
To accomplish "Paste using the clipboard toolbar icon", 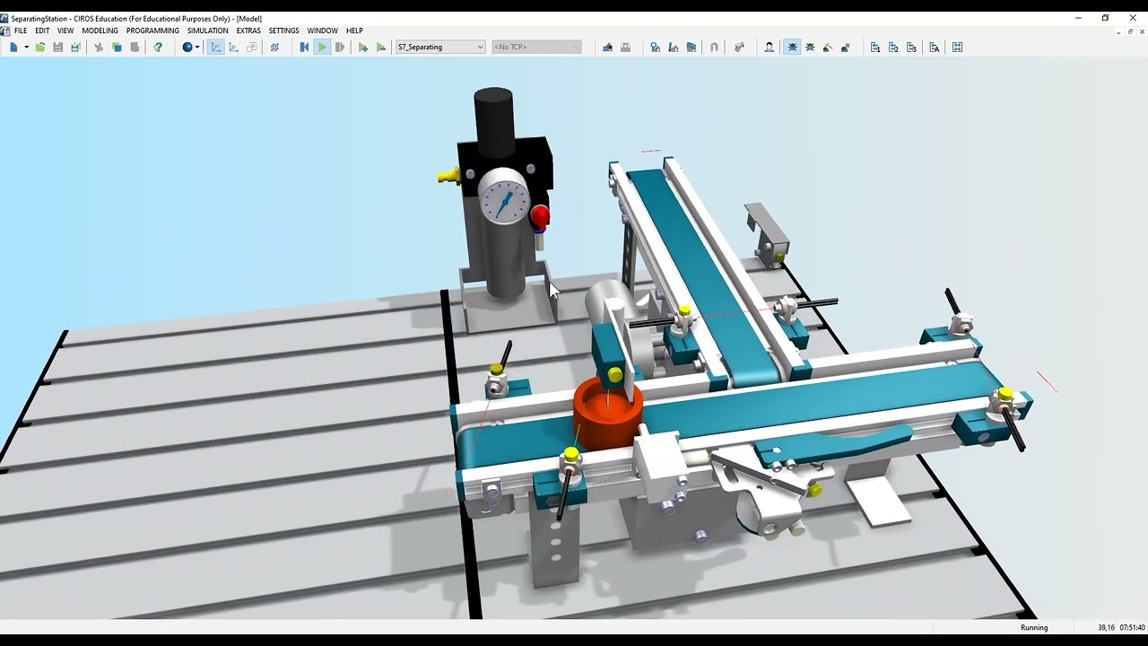I will click(135, 47).
